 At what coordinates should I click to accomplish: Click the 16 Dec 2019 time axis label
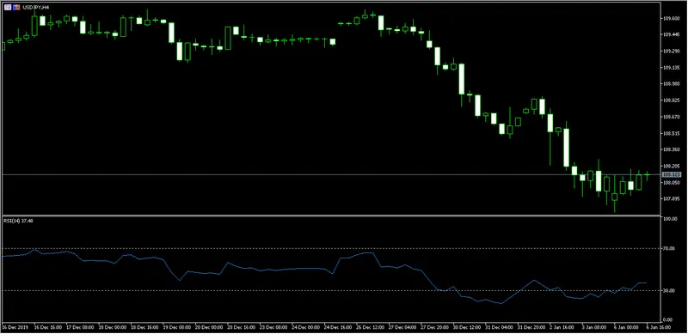pyautogui.click(x=14, y=327)
